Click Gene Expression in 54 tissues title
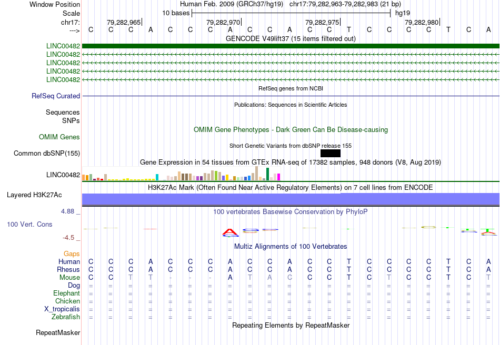The width and height of the screenshot is (500, 345). 291,162
